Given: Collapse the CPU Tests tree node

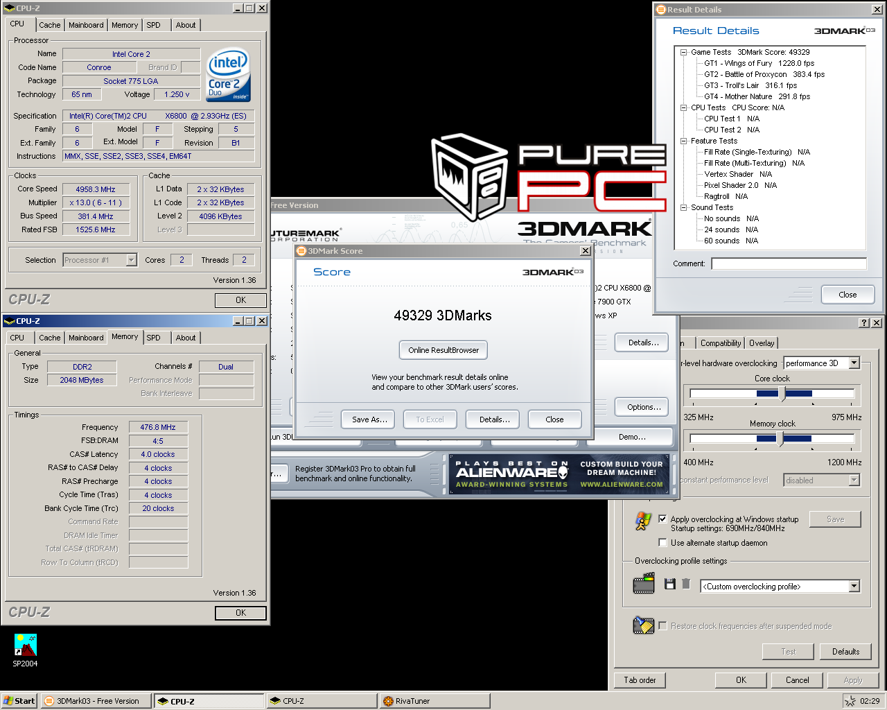Looking at the screenshot, I should point(683,107).
